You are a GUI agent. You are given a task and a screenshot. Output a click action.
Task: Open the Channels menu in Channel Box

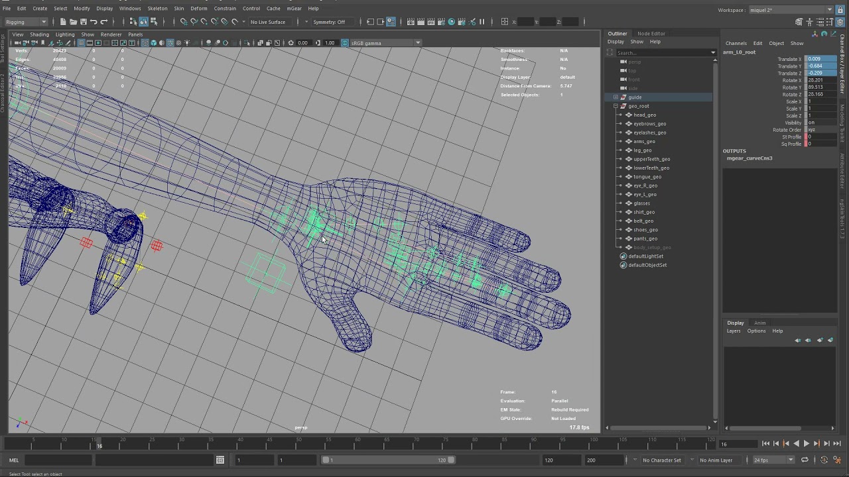click(736, 44)
